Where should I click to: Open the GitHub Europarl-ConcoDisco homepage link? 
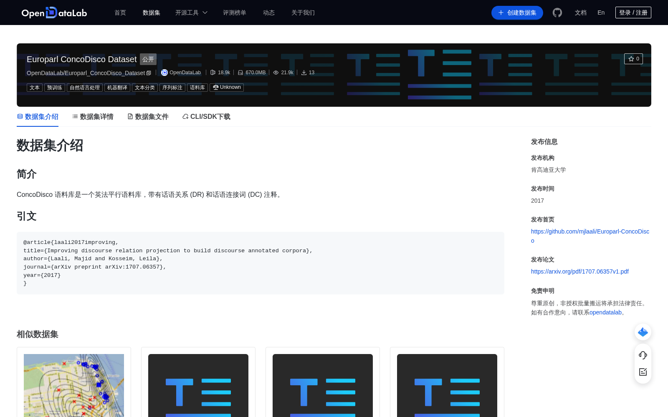pyautogui.click(x=590, y=236)
